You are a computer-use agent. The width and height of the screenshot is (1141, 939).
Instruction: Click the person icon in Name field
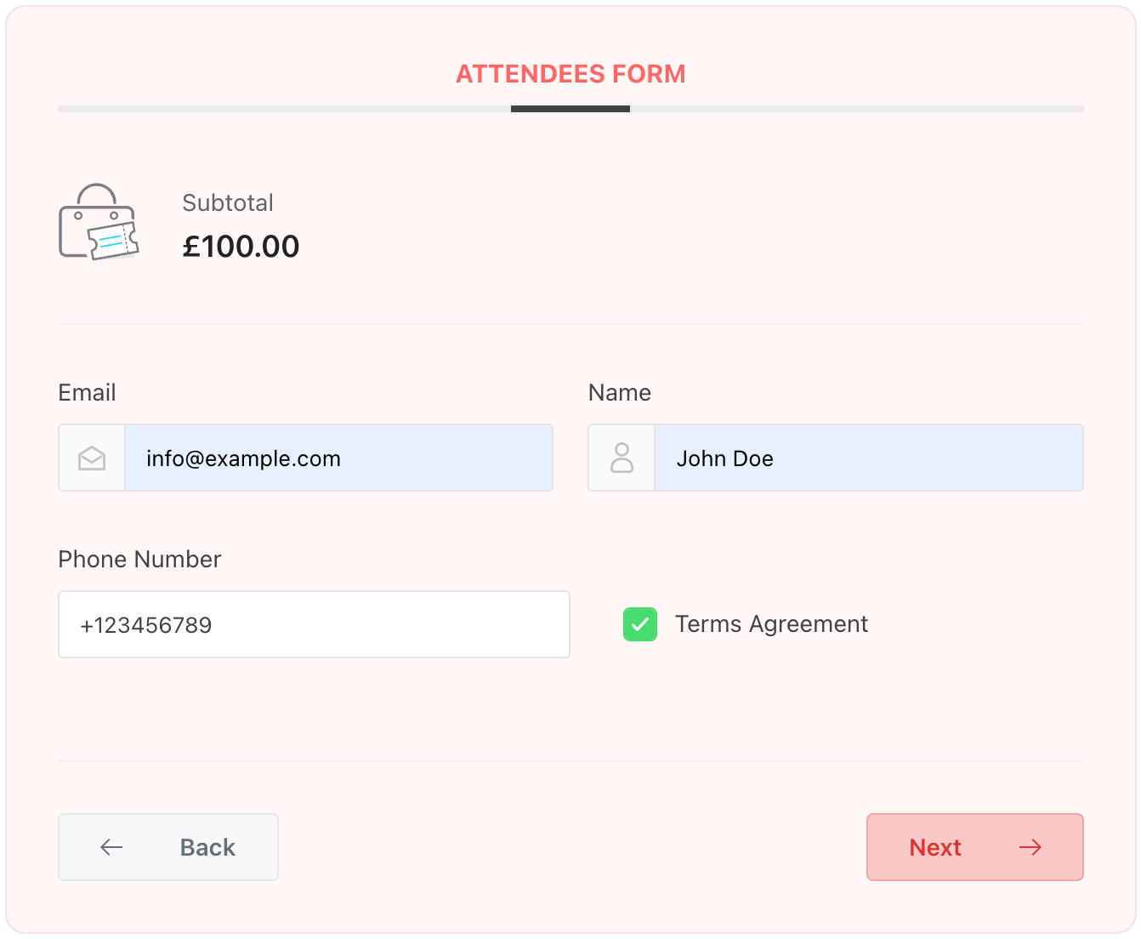point(622,458)
